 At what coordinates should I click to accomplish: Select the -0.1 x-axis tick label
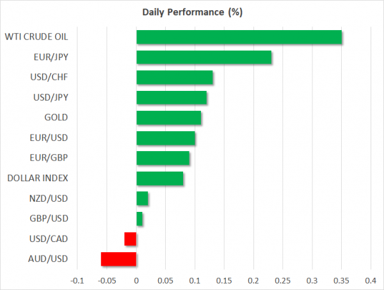[x=77, y=280]
